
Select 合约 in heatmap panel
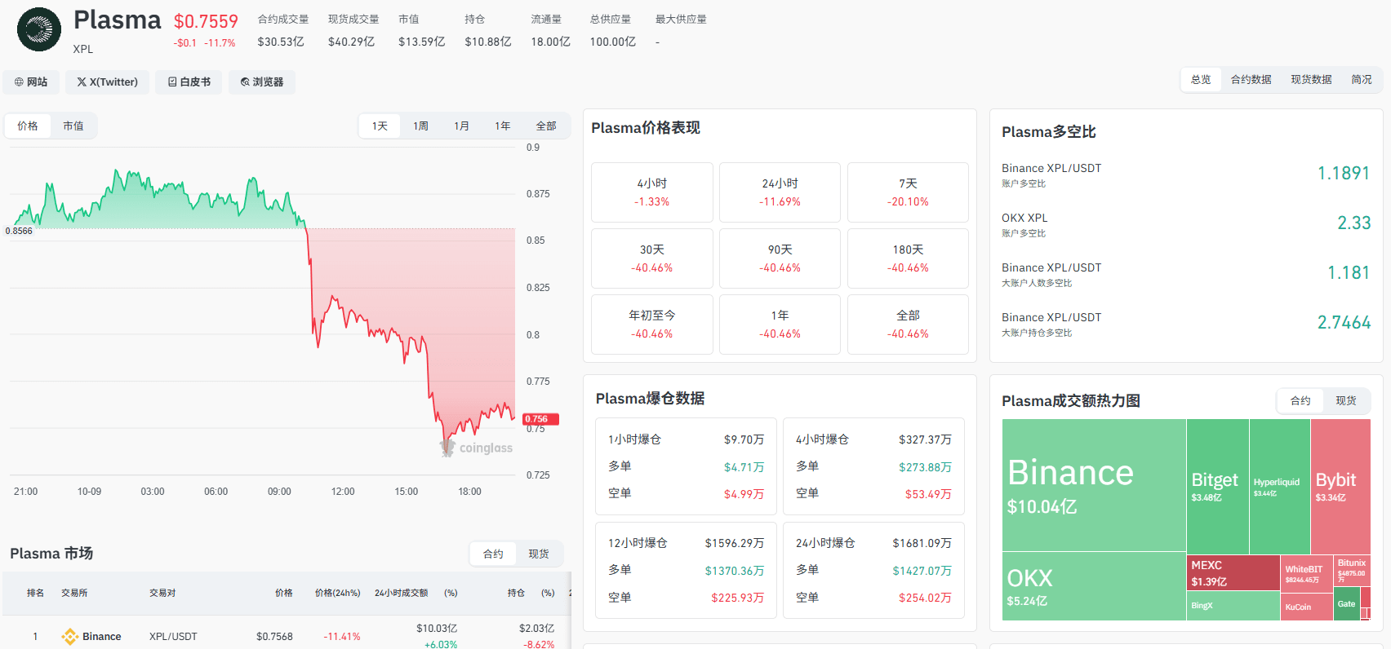1300,401
